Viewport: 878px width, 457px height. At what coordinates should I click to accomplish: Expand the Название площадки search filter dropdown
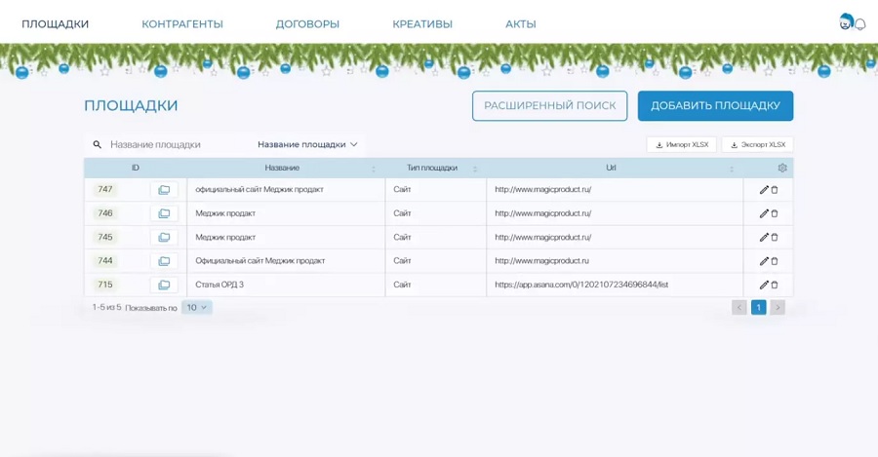pos(307,144)
